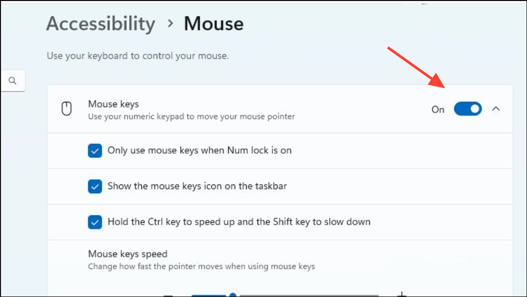Click the "Only use mouse keys when Num lock is on" text
This screenshot has width=527, height=297.
(199, 150)
